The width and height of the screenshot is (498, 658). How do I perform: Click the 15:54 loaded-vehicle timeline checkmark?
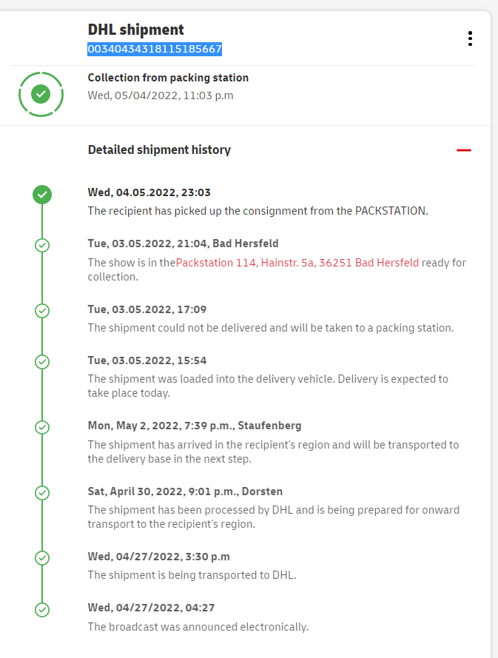(x=42, y=362)
